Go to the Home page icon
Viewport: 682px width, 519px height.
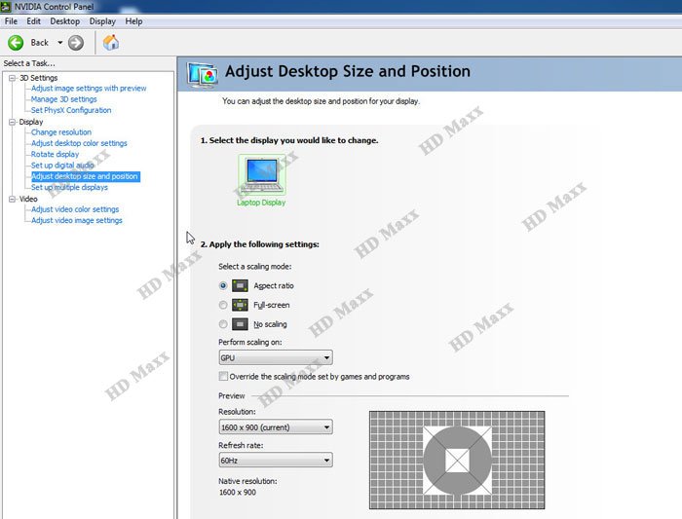(x=111, y=43)
